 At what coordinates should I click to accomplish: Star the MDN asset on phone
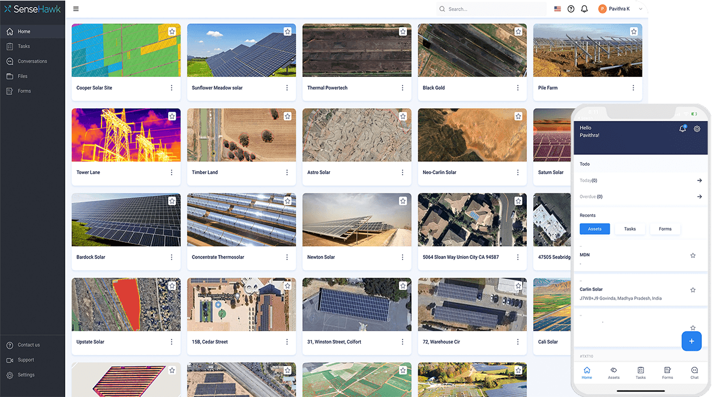pos(693,256)
